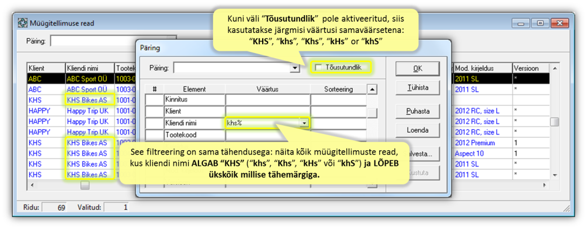
Task: Click the first 2012 RC, size L cell
Action: (x=483, y=111)
